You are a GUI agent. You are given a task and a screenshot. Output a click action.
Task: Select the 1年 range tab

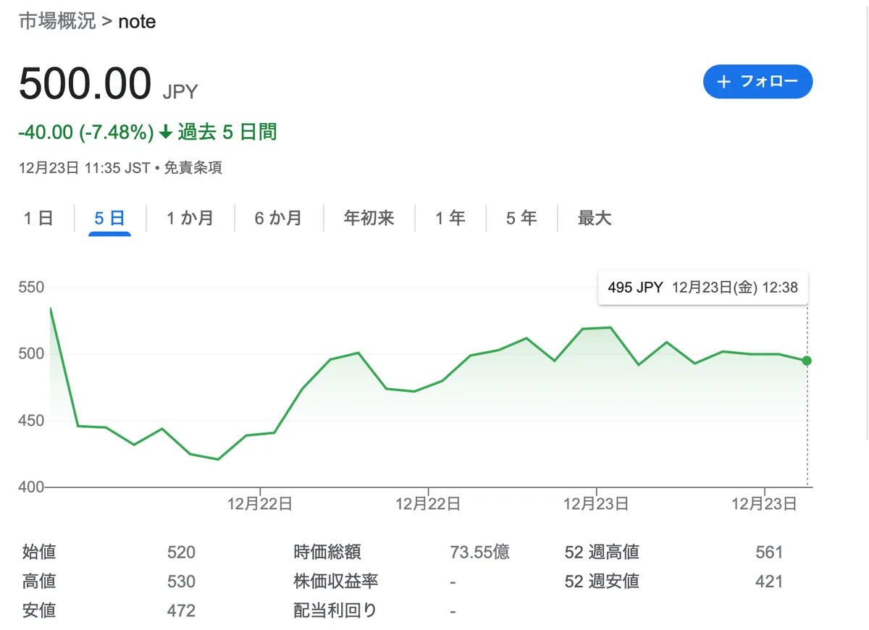pos(450,218)
